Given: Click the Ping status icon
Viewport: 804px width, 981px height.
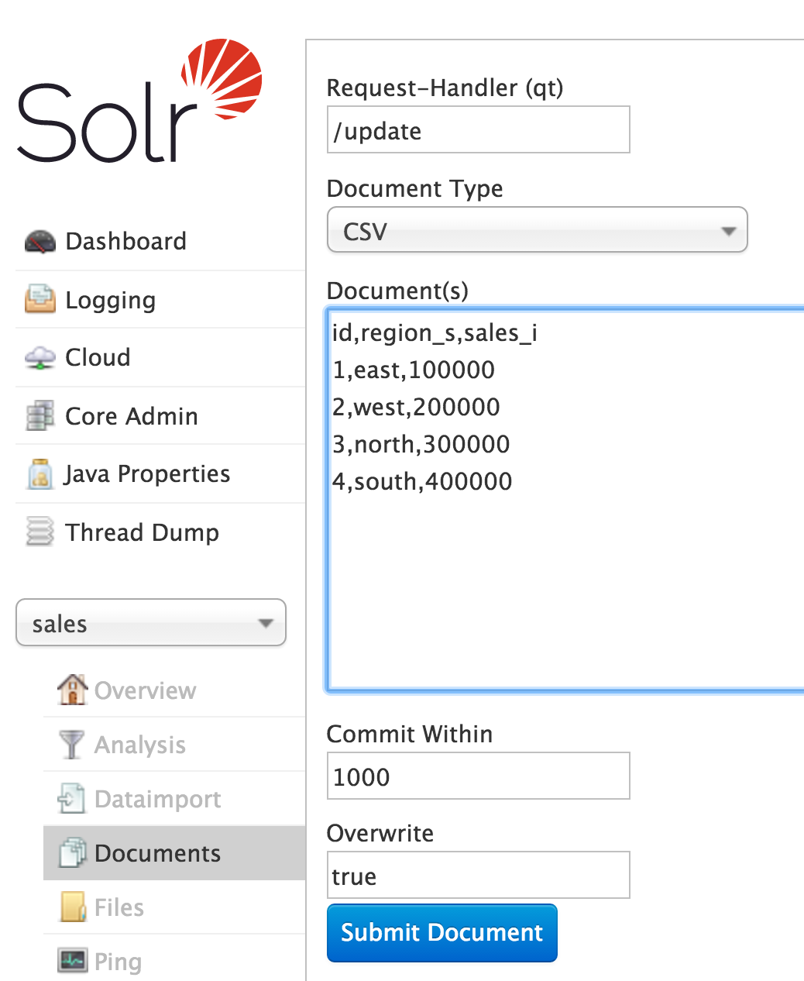Looking at the screenshot, I should (x=71, y=961).
